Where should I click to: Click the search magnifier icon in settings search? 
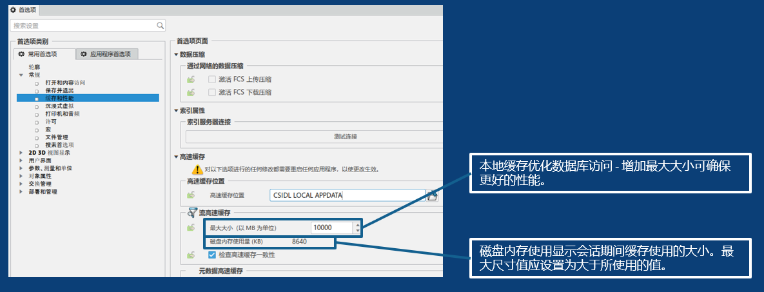click(161, 26)
